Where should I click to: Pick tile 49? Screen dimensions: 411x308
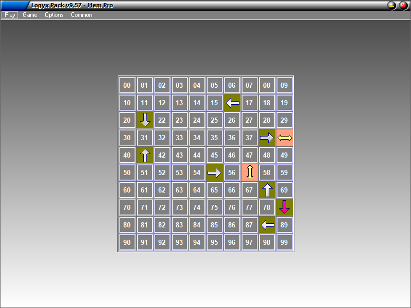[x=285, y=155]
